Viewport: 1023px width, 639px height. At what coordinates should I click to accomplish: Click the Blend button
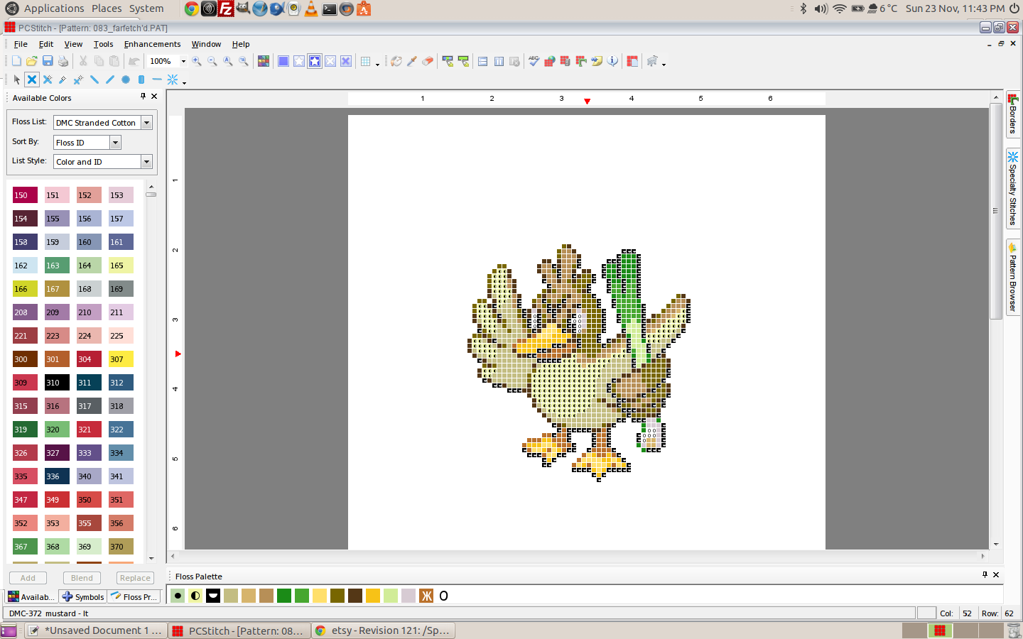(82, 578)
